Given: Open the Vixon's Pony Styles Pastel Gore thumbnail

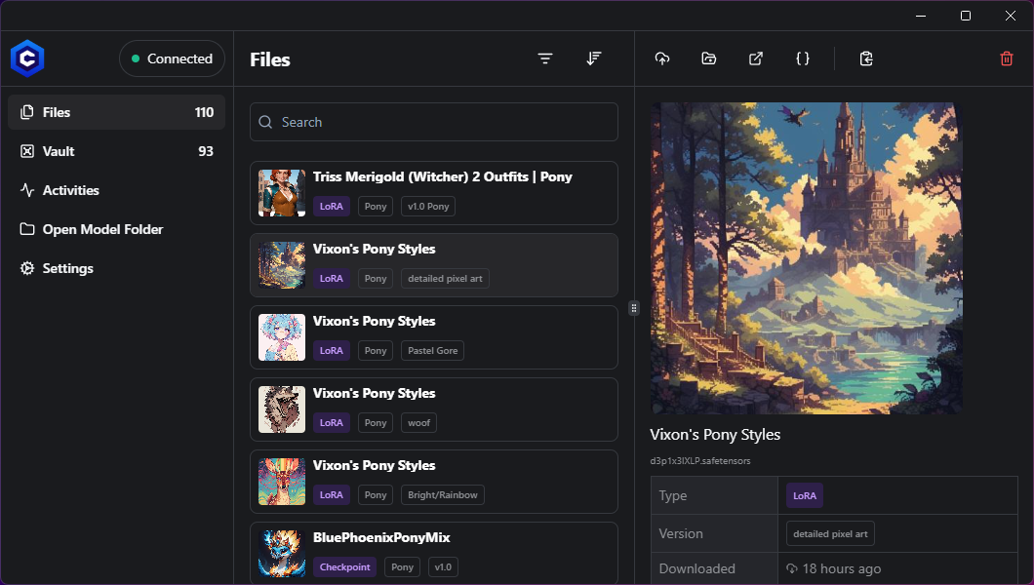Looking at the screenshot, I should click(282, 337).
